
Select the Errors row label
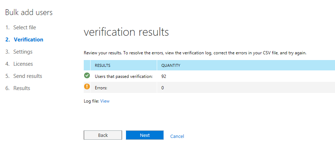pos(101,88)
